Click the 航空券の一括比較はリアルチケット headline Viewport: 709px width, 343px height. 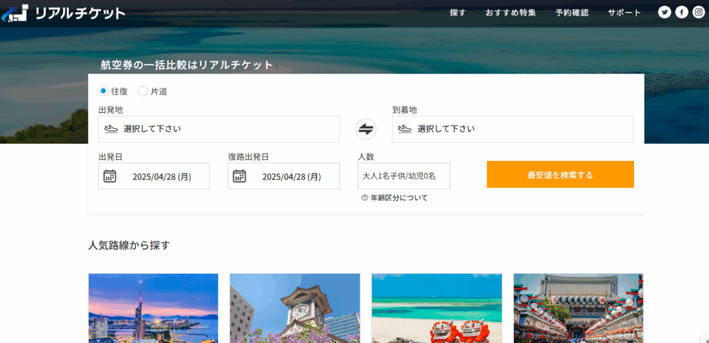point(187,65)
